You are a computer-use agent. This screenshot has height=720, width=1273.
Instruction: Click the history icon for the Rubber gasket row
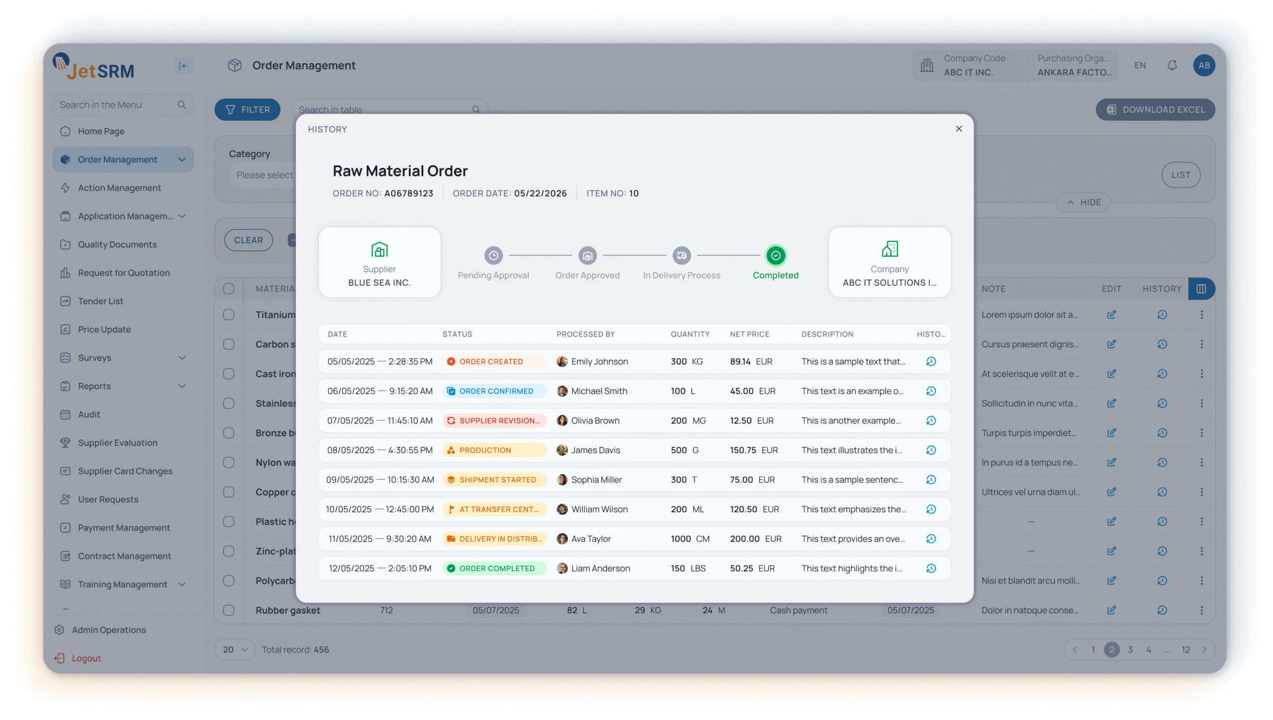(1162, 610)
